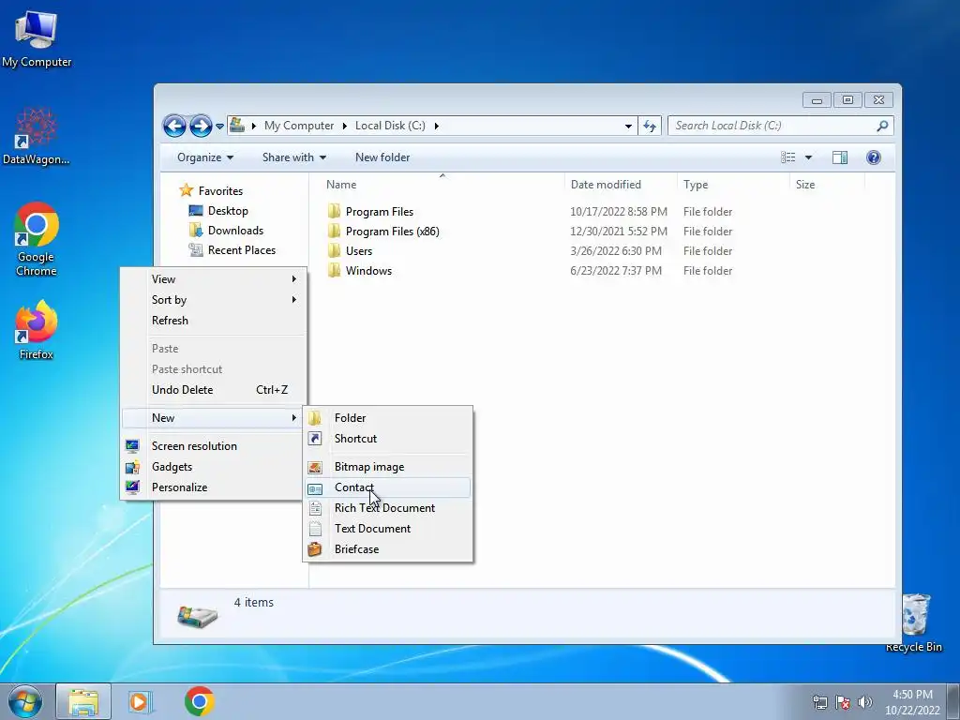The image size is (960, 720).
Task: Select the Users folder
Action: point(350,250)
